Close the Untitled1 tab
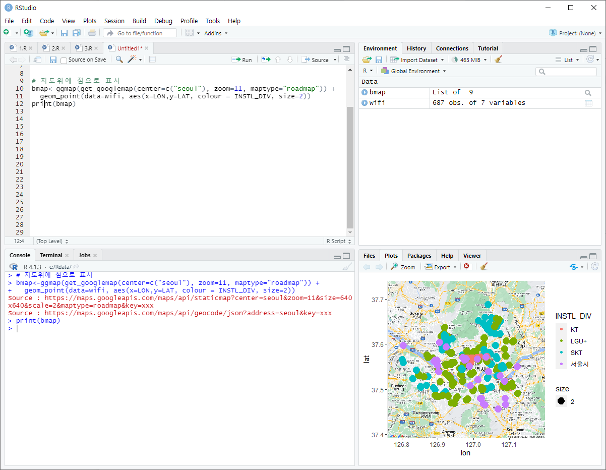Screen dimensions: 606x470 tap(147, 48)
